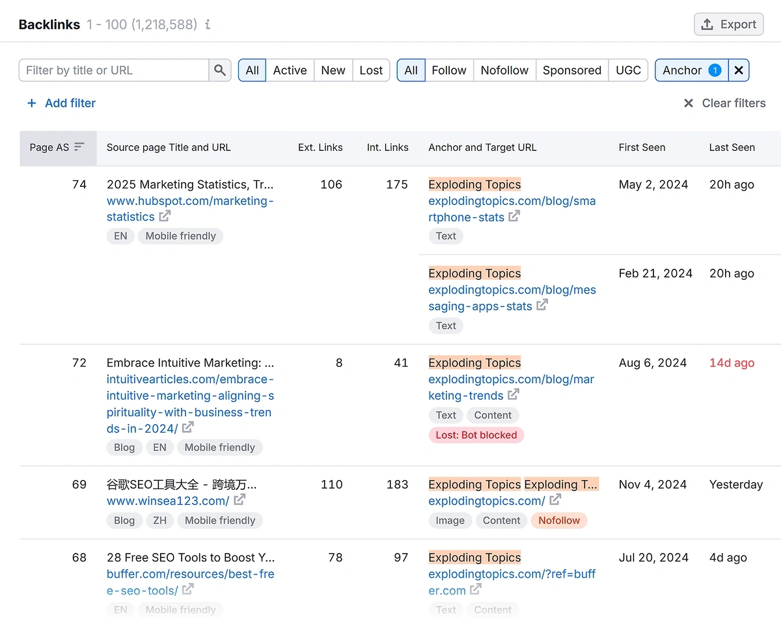Sort by Page AS column header

click(57, 148)
